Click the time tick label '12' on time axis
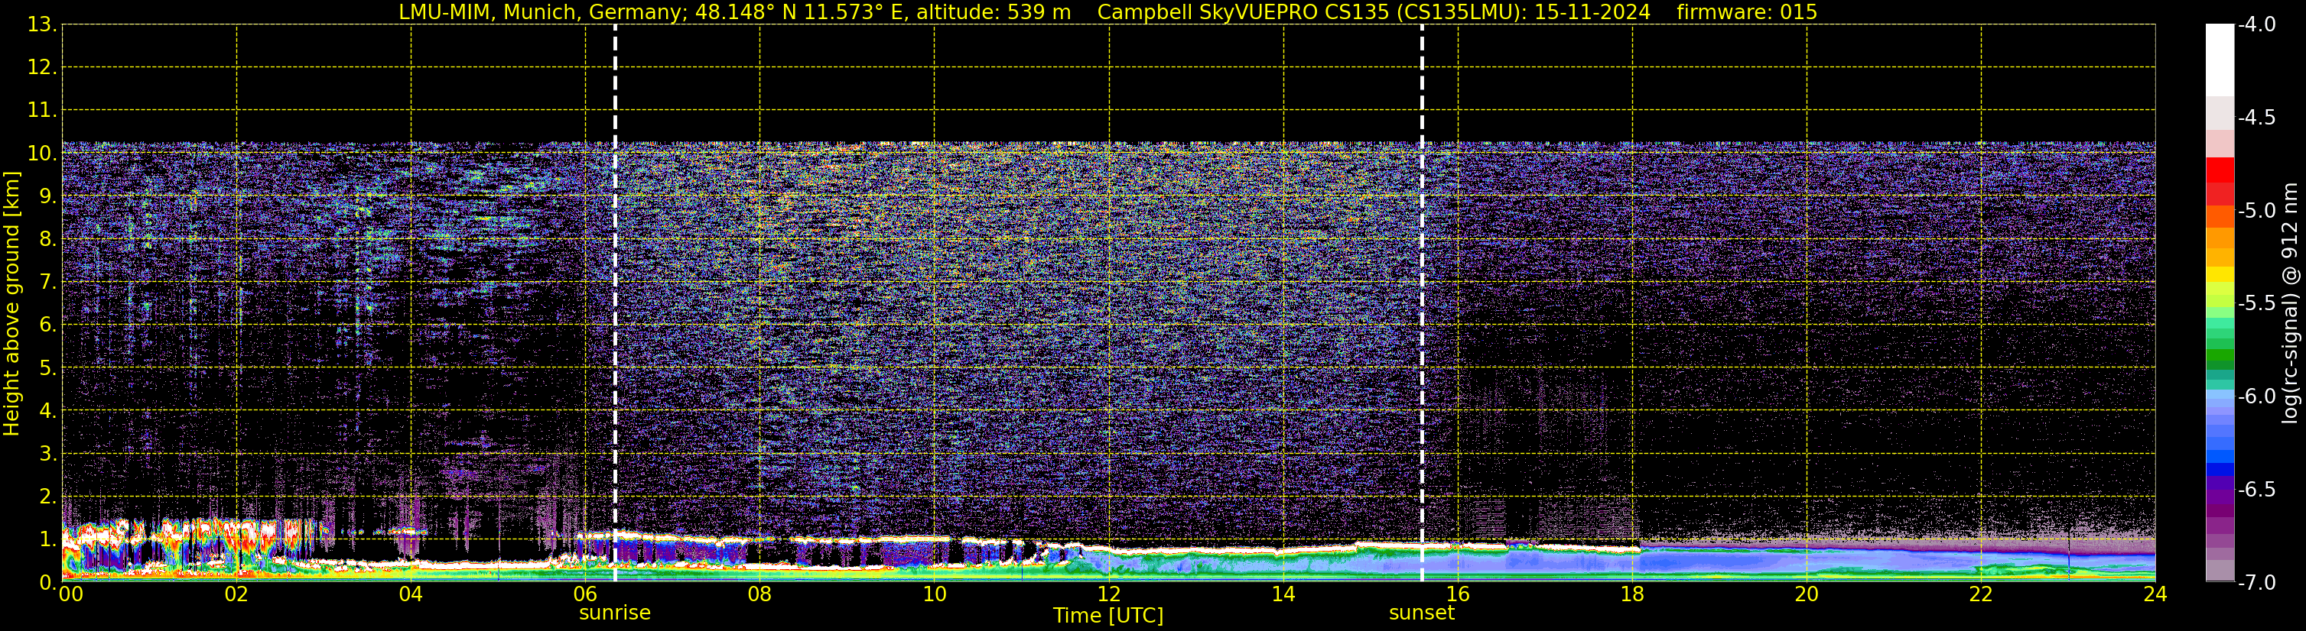Viewport: 2306px width, 631px height. tap(1109, 595)
